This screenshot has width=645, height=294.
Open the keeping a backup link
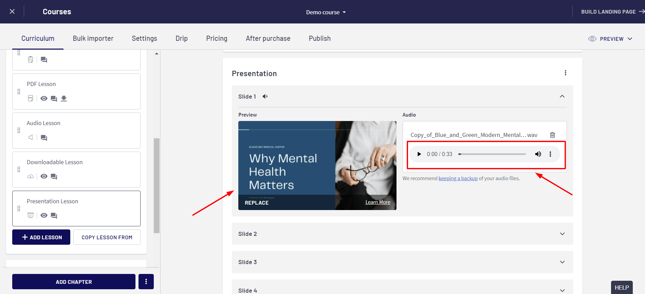[x=458, y=178]
